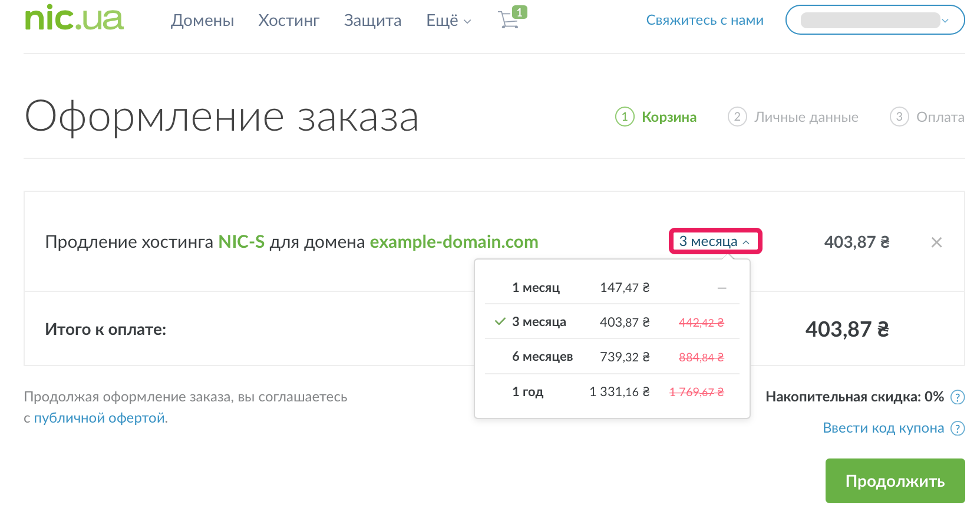977x525 pixels.
Task: Open the Защита menu
Action: pyautogui.click(x=372, y=21)
